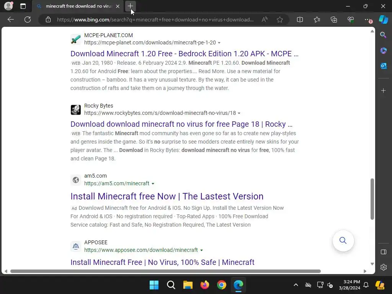Add this page to favorites star
Image resolution: width=392 pixels, height=294 pixels.
(x=280, y=20)
